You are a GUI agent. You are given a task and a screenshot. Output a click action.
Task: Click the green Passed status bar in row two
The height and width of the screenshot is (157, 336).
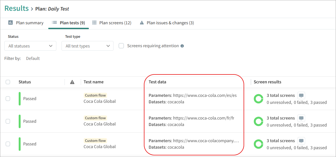click(20, 121)
